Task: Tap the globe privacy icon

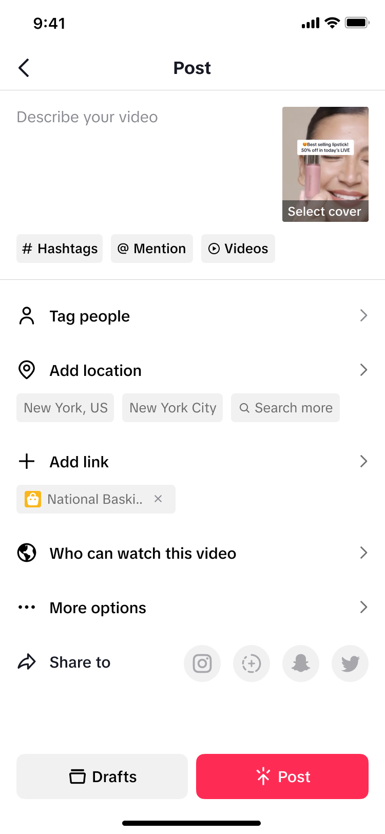Action: (27, 553)
